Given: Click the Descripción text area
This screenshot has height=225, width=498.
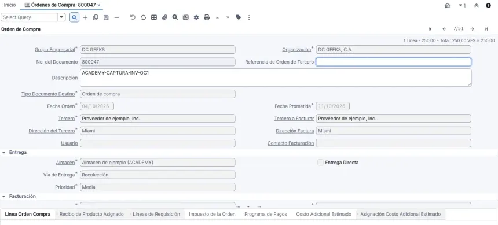Looking at the screenshot, I should (x=276, y=78).
